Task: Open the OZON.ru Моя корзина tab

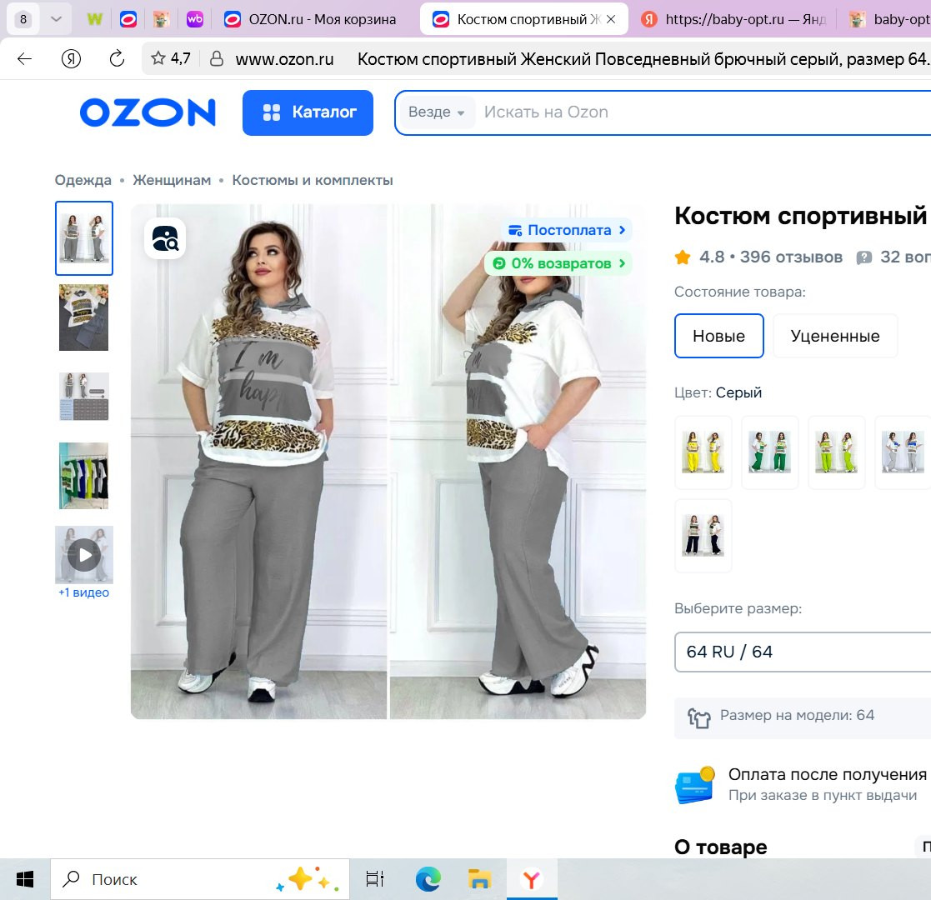Action: click(311, 20)
